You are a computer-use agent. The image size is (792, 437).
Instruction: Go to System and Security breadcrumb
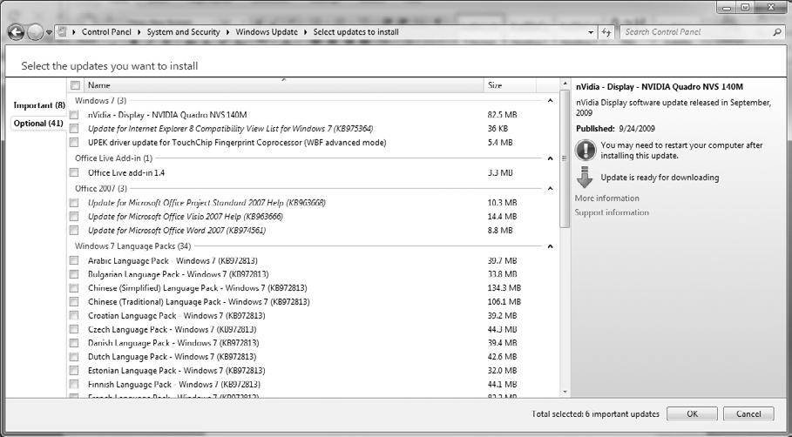point(183,32)
